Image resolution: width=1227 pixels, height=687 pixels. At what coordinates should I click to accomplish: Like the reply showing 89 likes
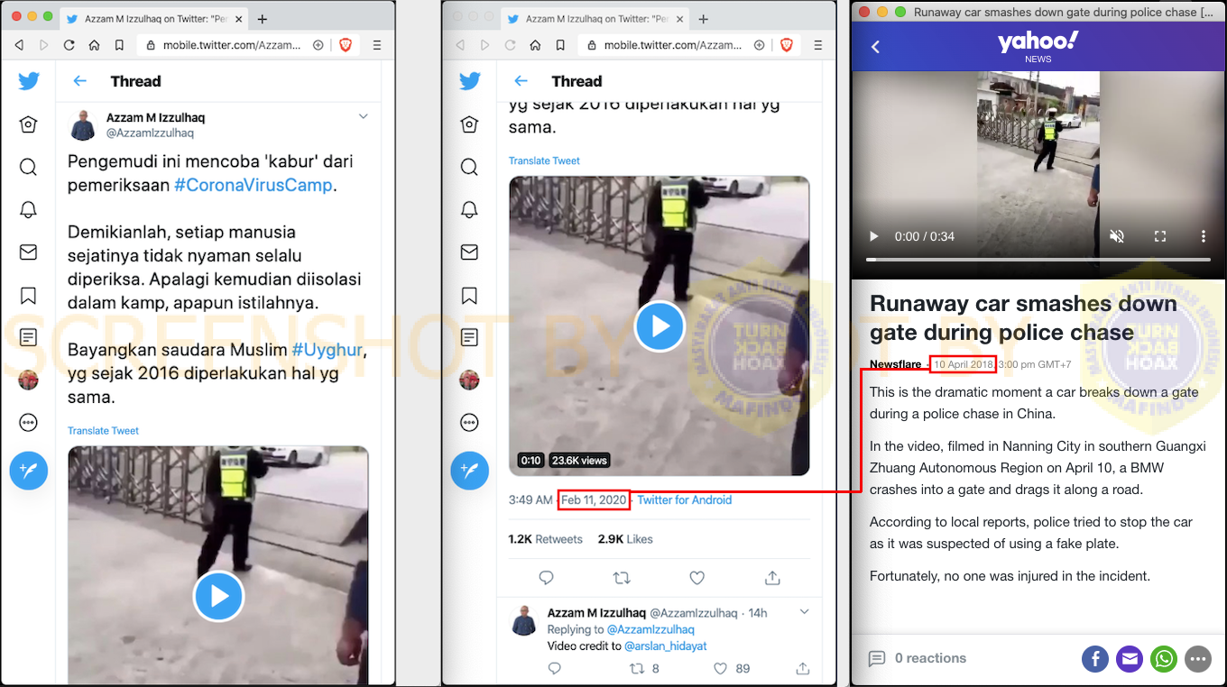[720, 669]
